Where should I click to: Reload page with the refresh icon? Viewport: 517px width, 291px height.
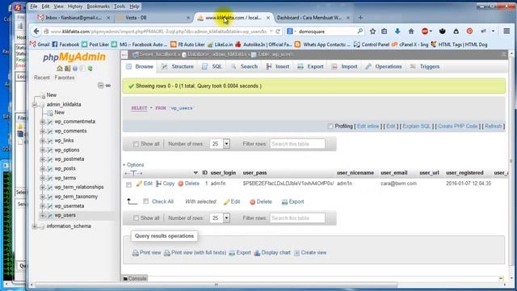click(x=278, y=32)
